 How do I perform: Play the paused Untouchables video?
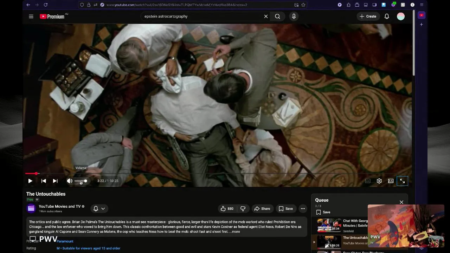pos(30,181)
